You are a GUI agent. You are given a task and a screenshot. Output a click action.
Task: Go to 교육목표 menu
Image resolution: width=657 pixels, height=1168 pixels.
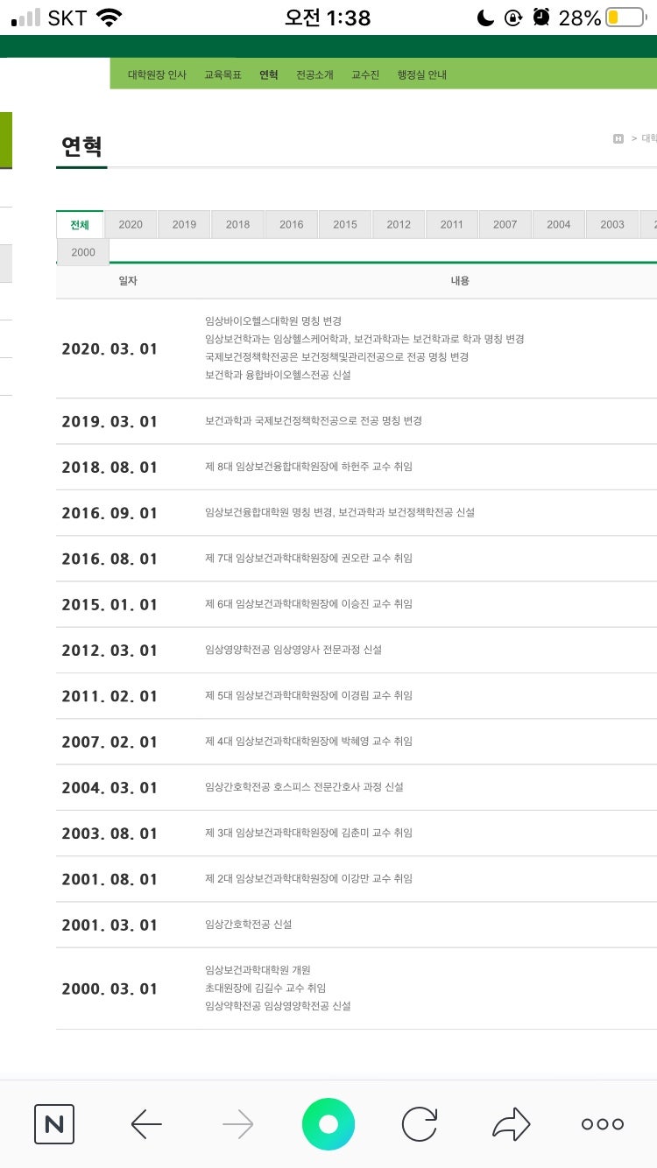223,75
